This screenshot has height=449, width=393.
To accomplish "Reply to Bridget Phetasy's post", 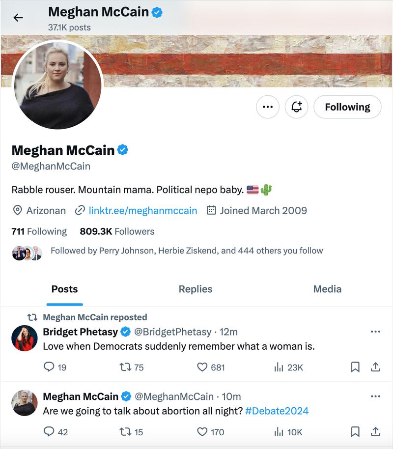I will click(49, 367).
